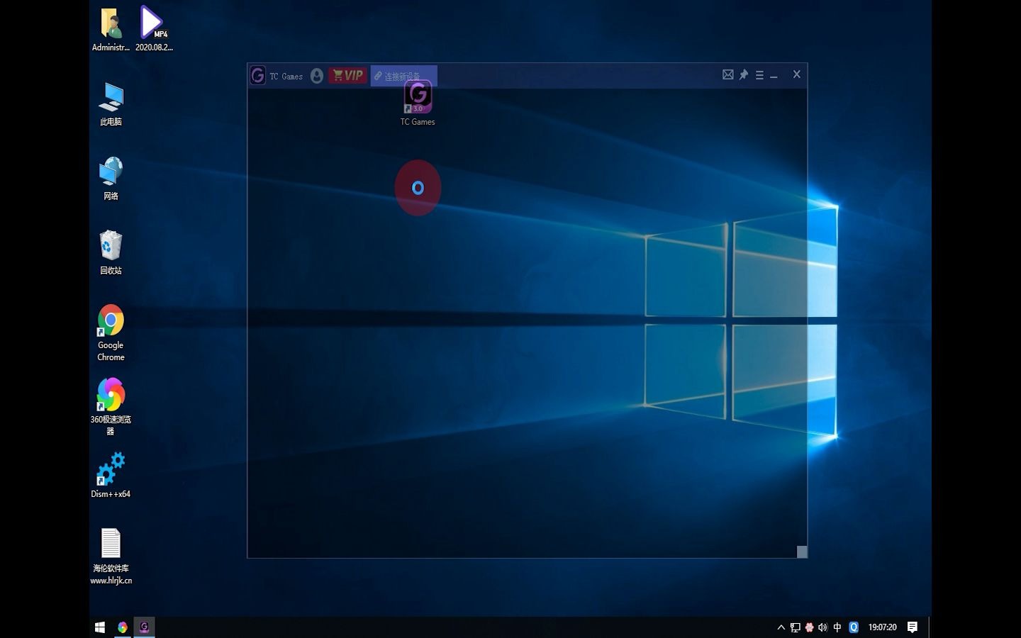
Task: Click the TC Games logo in title bar
Action: (x=257, y=75)
